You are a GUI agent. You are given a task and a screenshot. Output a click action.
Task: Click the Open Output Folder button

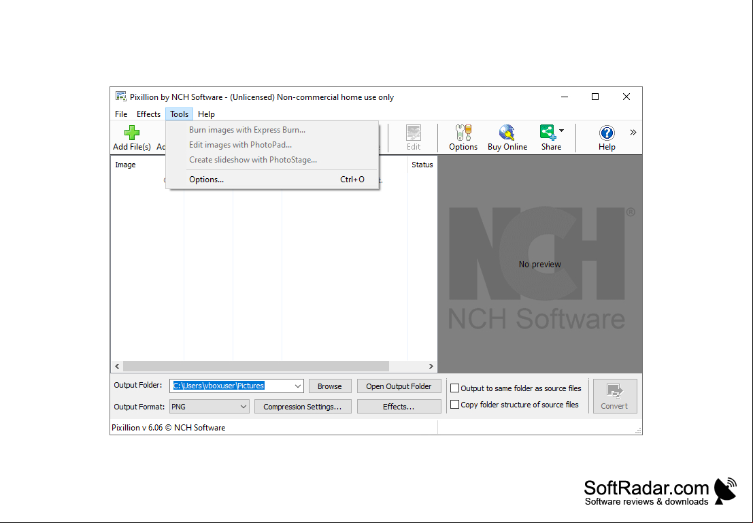[399, 386]
